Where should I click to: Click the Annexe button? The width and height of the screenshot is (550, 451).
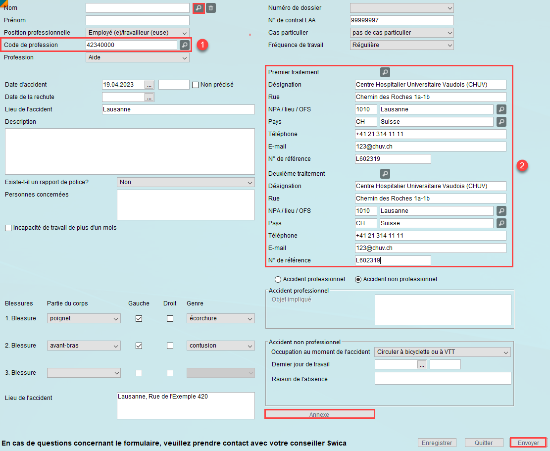tap(319, 414)
